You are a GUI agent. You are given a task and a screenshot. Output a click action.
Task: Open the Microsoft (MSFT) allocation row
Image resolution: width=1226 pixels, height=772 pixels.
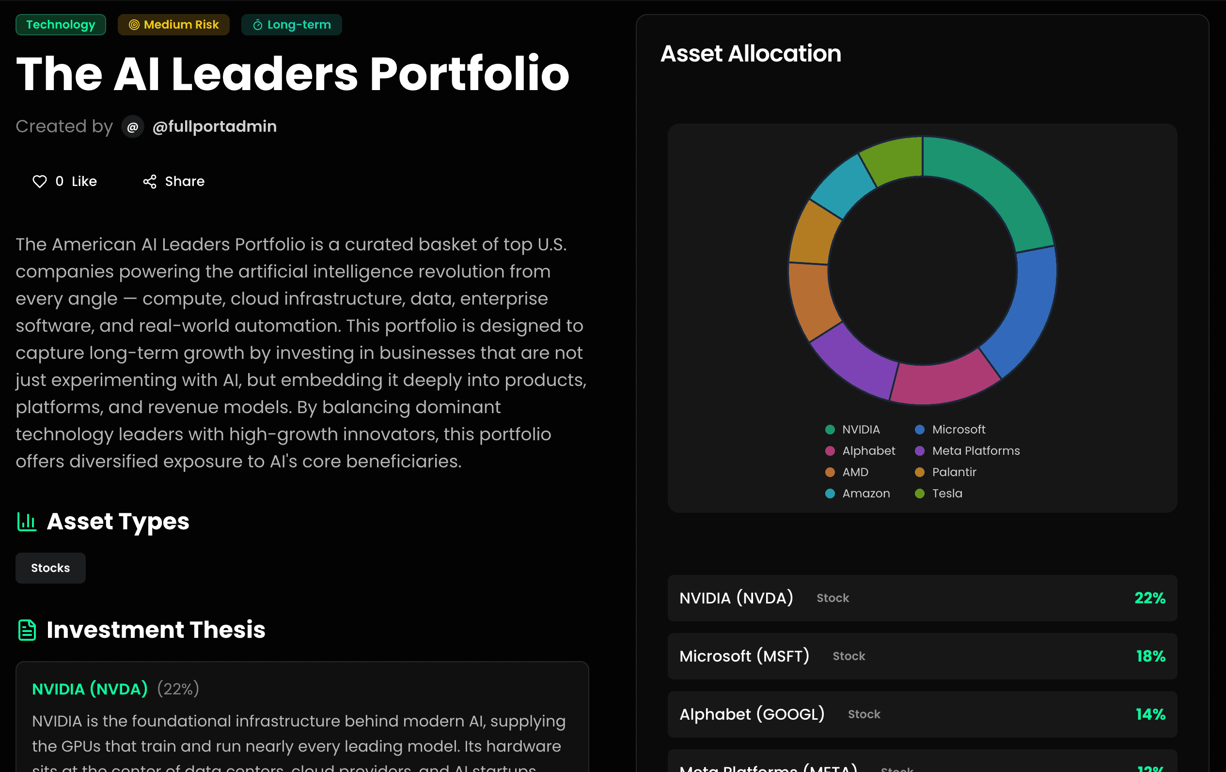click(x=922, y=656)
